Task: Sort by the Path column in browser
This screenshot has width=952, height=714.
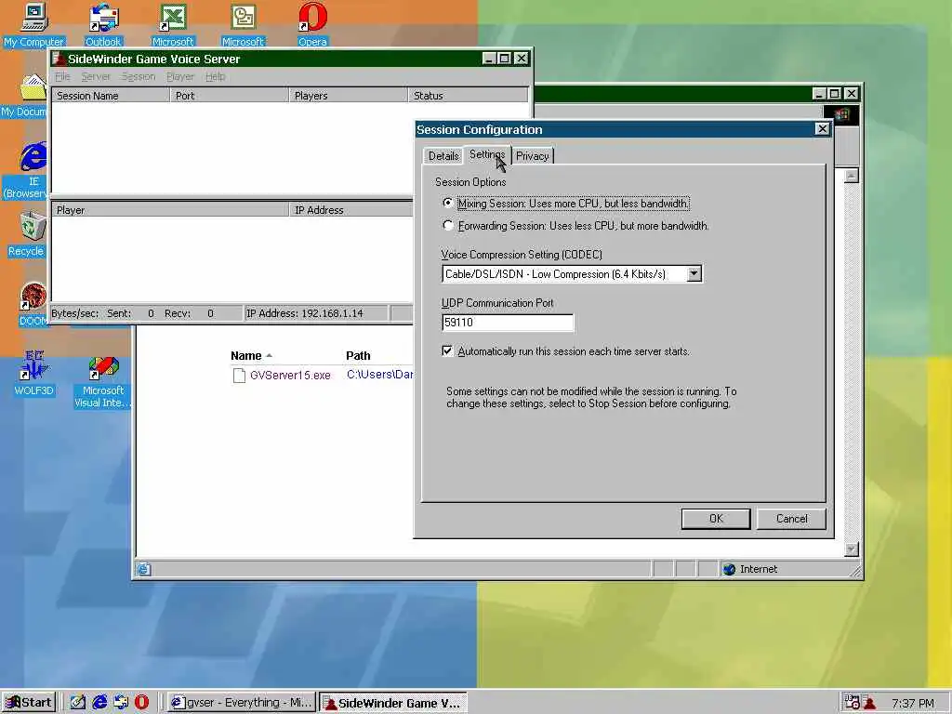Action: tap(358, 356)
